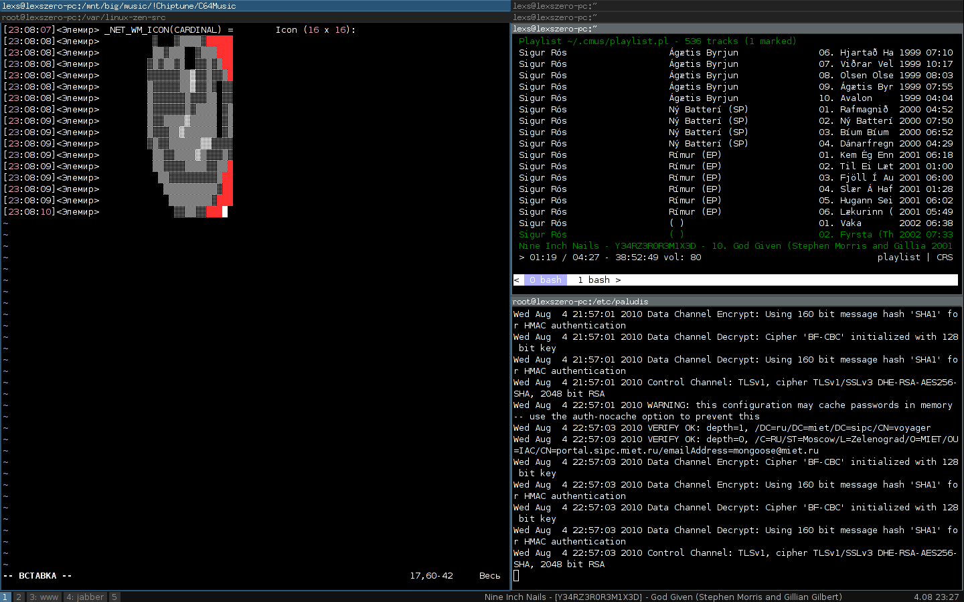Switch to the 4: jabber workspace
964x602 pixels.
tap(85, 597)
